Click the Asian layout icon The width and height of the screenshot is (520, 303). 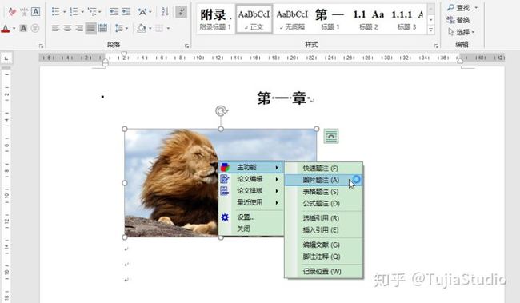tap(142, 12)
